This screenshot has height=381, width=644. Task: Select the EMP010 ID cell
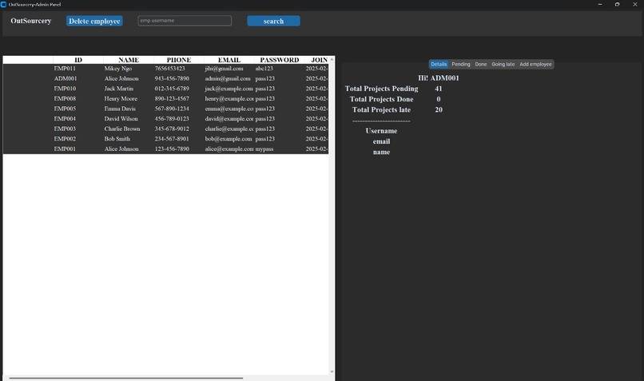pyautogui.click(x=65, y=89)
